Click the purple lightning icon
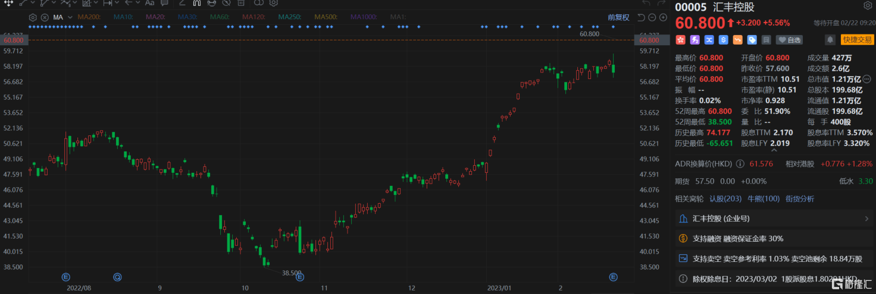Viewport: 876px width, 294px height. 694,40
